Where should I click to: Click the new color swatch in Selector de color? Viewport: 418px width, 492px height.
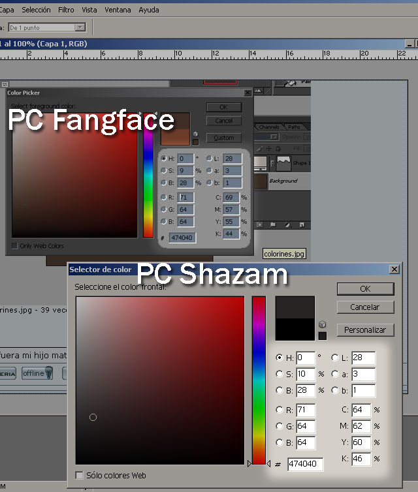(x=295, y=307)
